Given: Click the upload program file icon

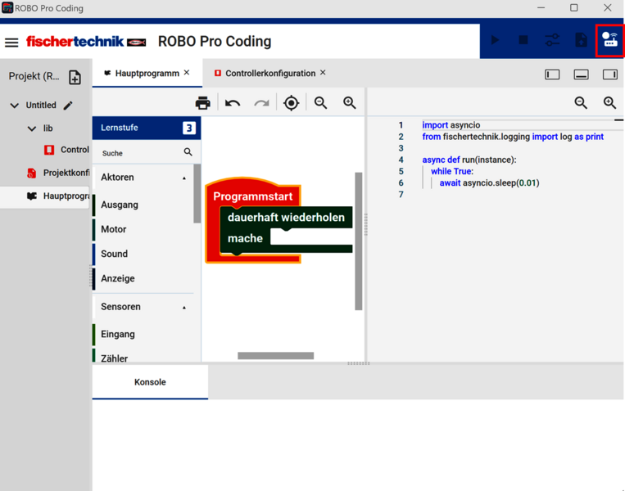Looking at the screenshot, I should pyautogui.click(x=581, y=40).
